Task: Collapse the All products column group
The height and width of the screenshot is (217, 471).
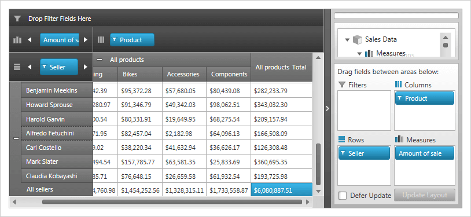Action: 100,60
